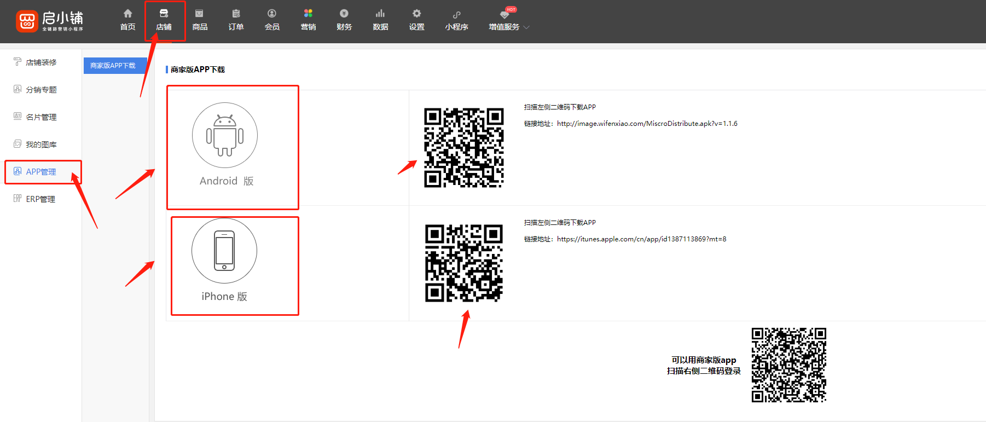Click the 小程序 navigation label
This screenshot has height=422, width=986.
coord(456,27)
